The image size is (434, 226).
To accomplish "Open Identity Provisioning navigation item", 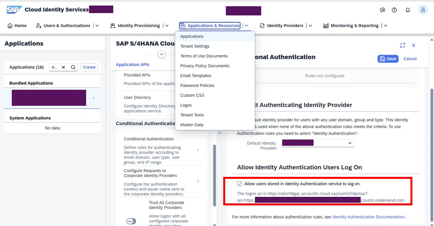I will pyautogui.click(x=135, y=26).
